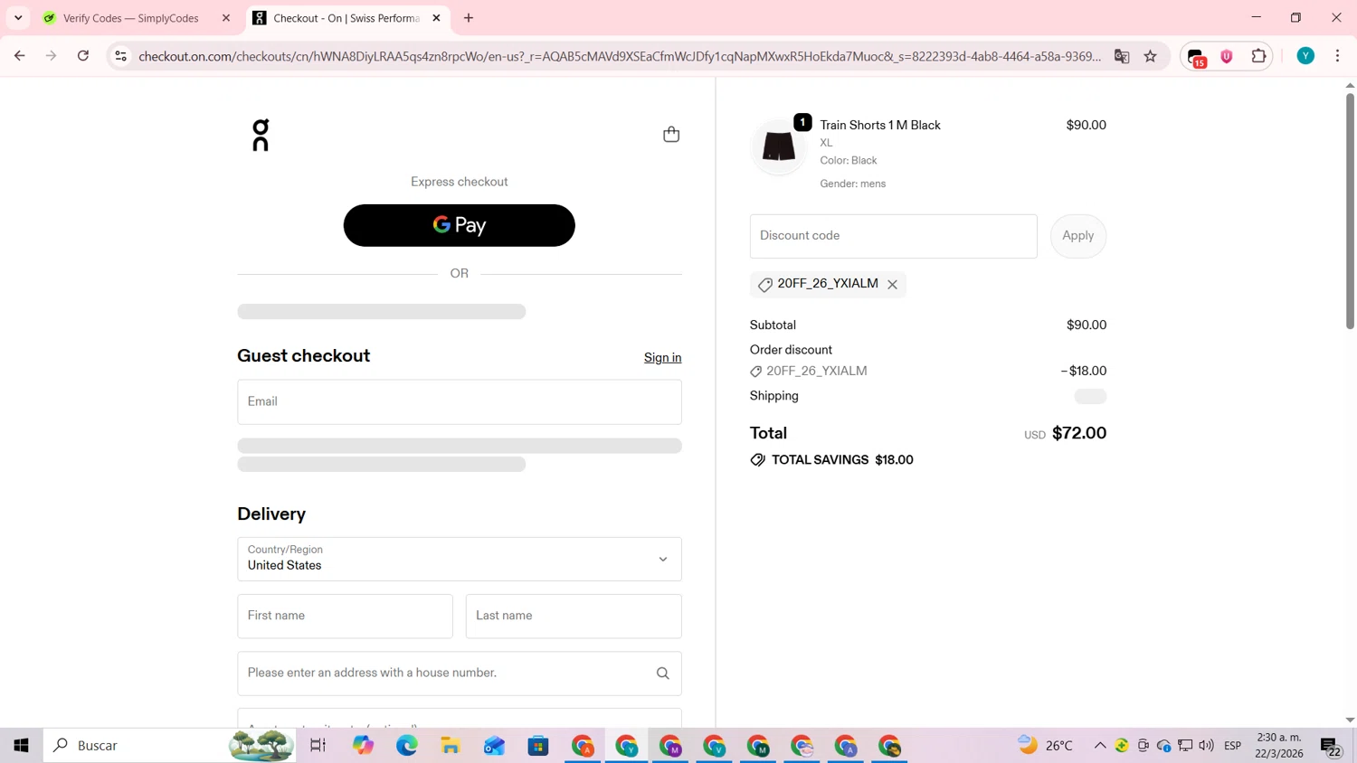Click the volume speaker tray icon
The height and width of the screenshot is (763, 1357).
pos(1206,746)
